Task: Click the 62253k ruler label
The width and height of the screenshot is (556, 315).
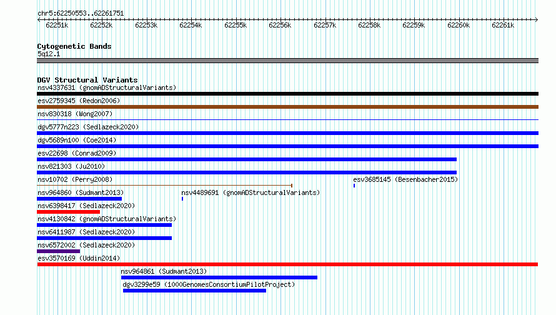Action: tap(146, 25)
